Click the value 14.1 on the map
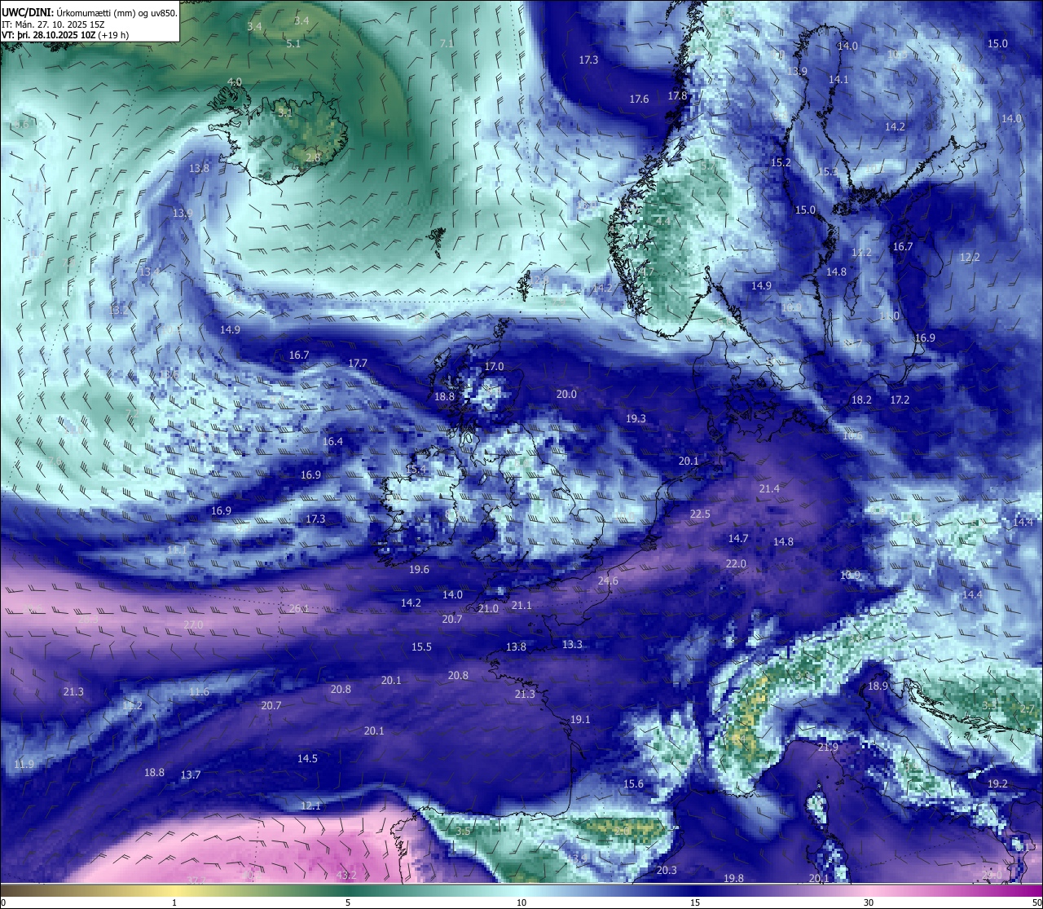 point(838,79)
